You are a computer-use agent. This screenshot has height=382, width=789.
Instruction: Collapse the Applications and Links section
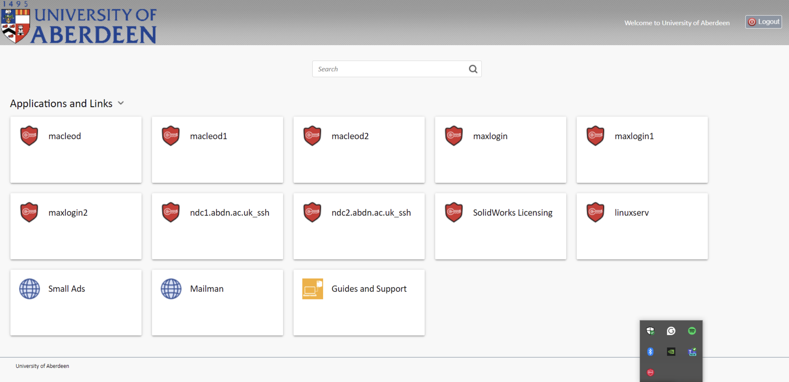[x=121, y=103]
